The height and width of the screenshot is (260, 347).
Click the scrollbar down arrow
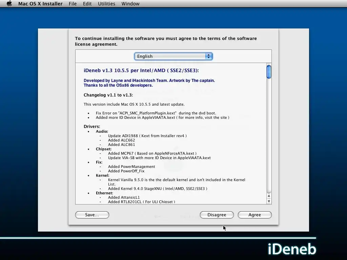tap(269, 201)
